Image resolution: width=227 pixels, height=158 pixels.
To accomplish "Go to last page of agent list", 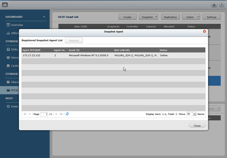I will (x=61, y=114).
